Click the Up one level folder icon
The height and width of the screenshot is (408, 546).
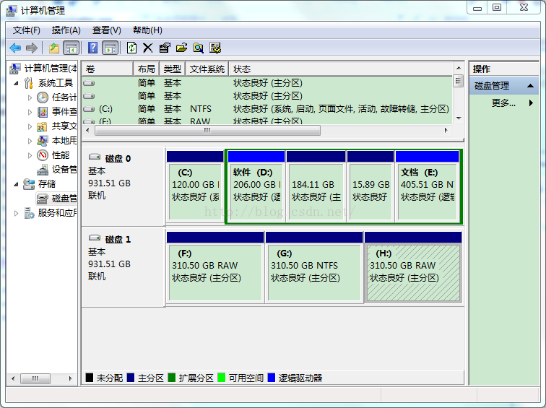pos(53,48)
